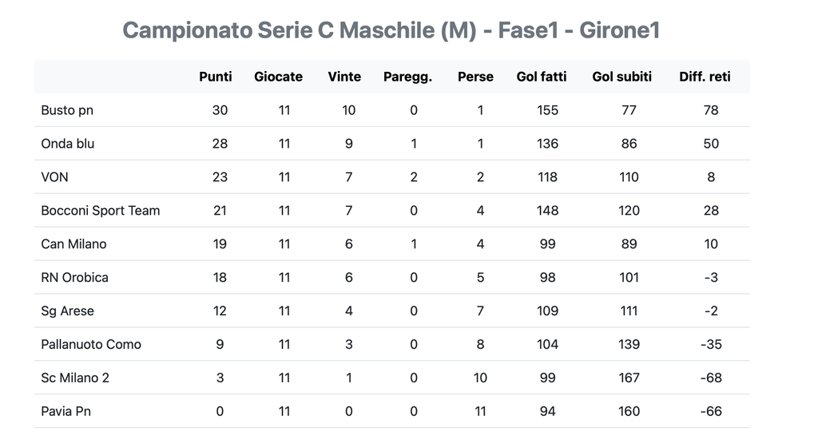
Task: Click the Campionato Serie C Maschile title
Action: (x=391, y=30)
